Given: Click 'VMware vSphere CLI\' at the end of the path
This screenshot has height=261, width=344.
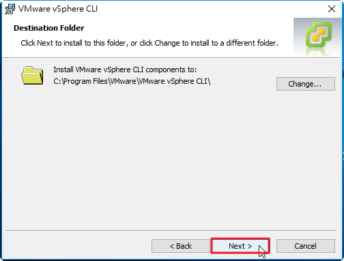Looking at the screenshot, I should point(174,81).
